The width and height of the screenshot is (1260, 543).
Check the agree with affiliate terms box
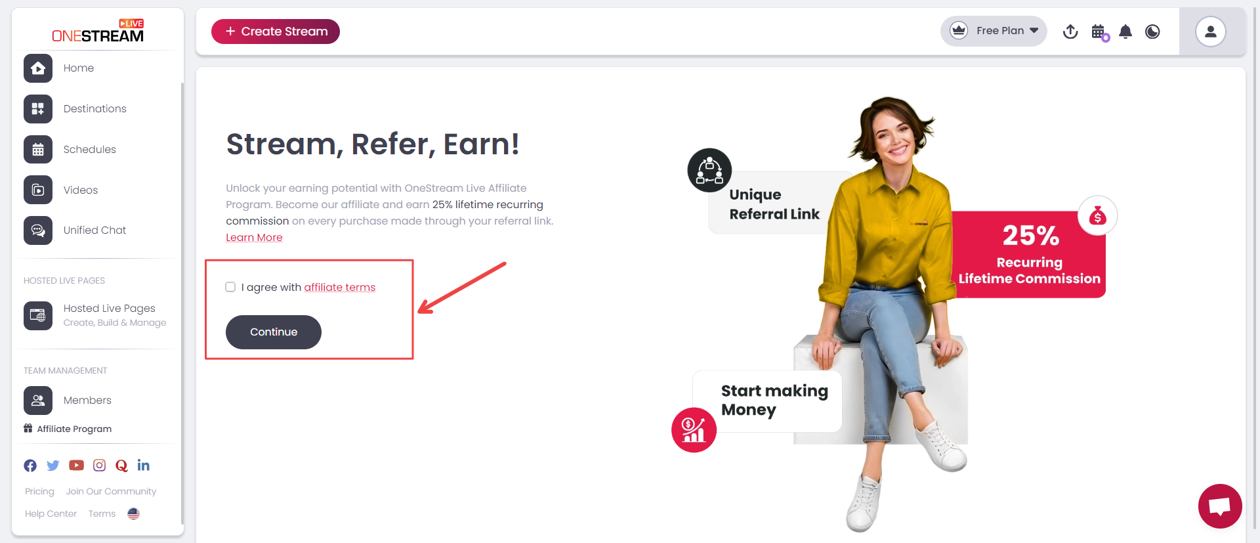click(x=230, y=287)
